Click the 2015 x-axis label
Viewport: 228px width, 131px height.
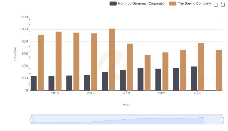[55, 93]
